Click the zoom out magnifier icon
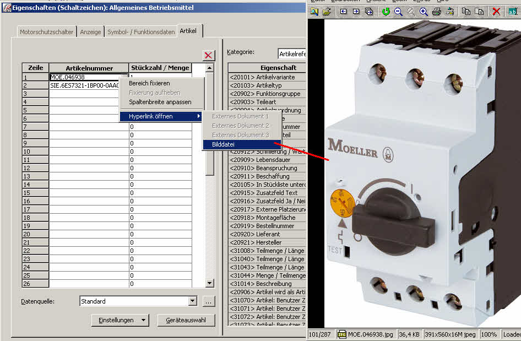Image resolution: width=521 pixels, height=341 pixels. tap(398, 12)
